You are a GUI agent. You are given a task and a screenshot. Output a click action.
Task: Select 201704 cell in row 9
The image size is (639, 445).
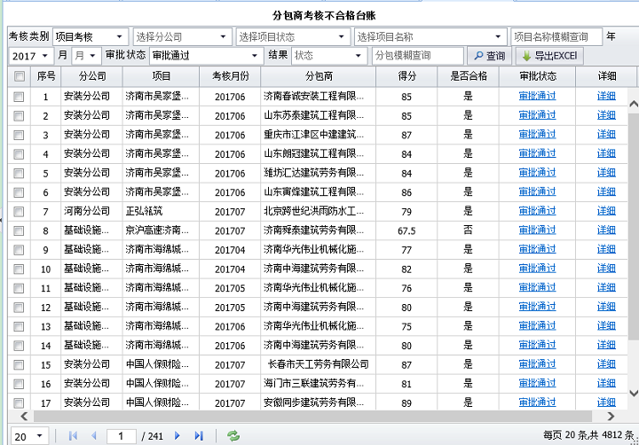coord(230,250)
